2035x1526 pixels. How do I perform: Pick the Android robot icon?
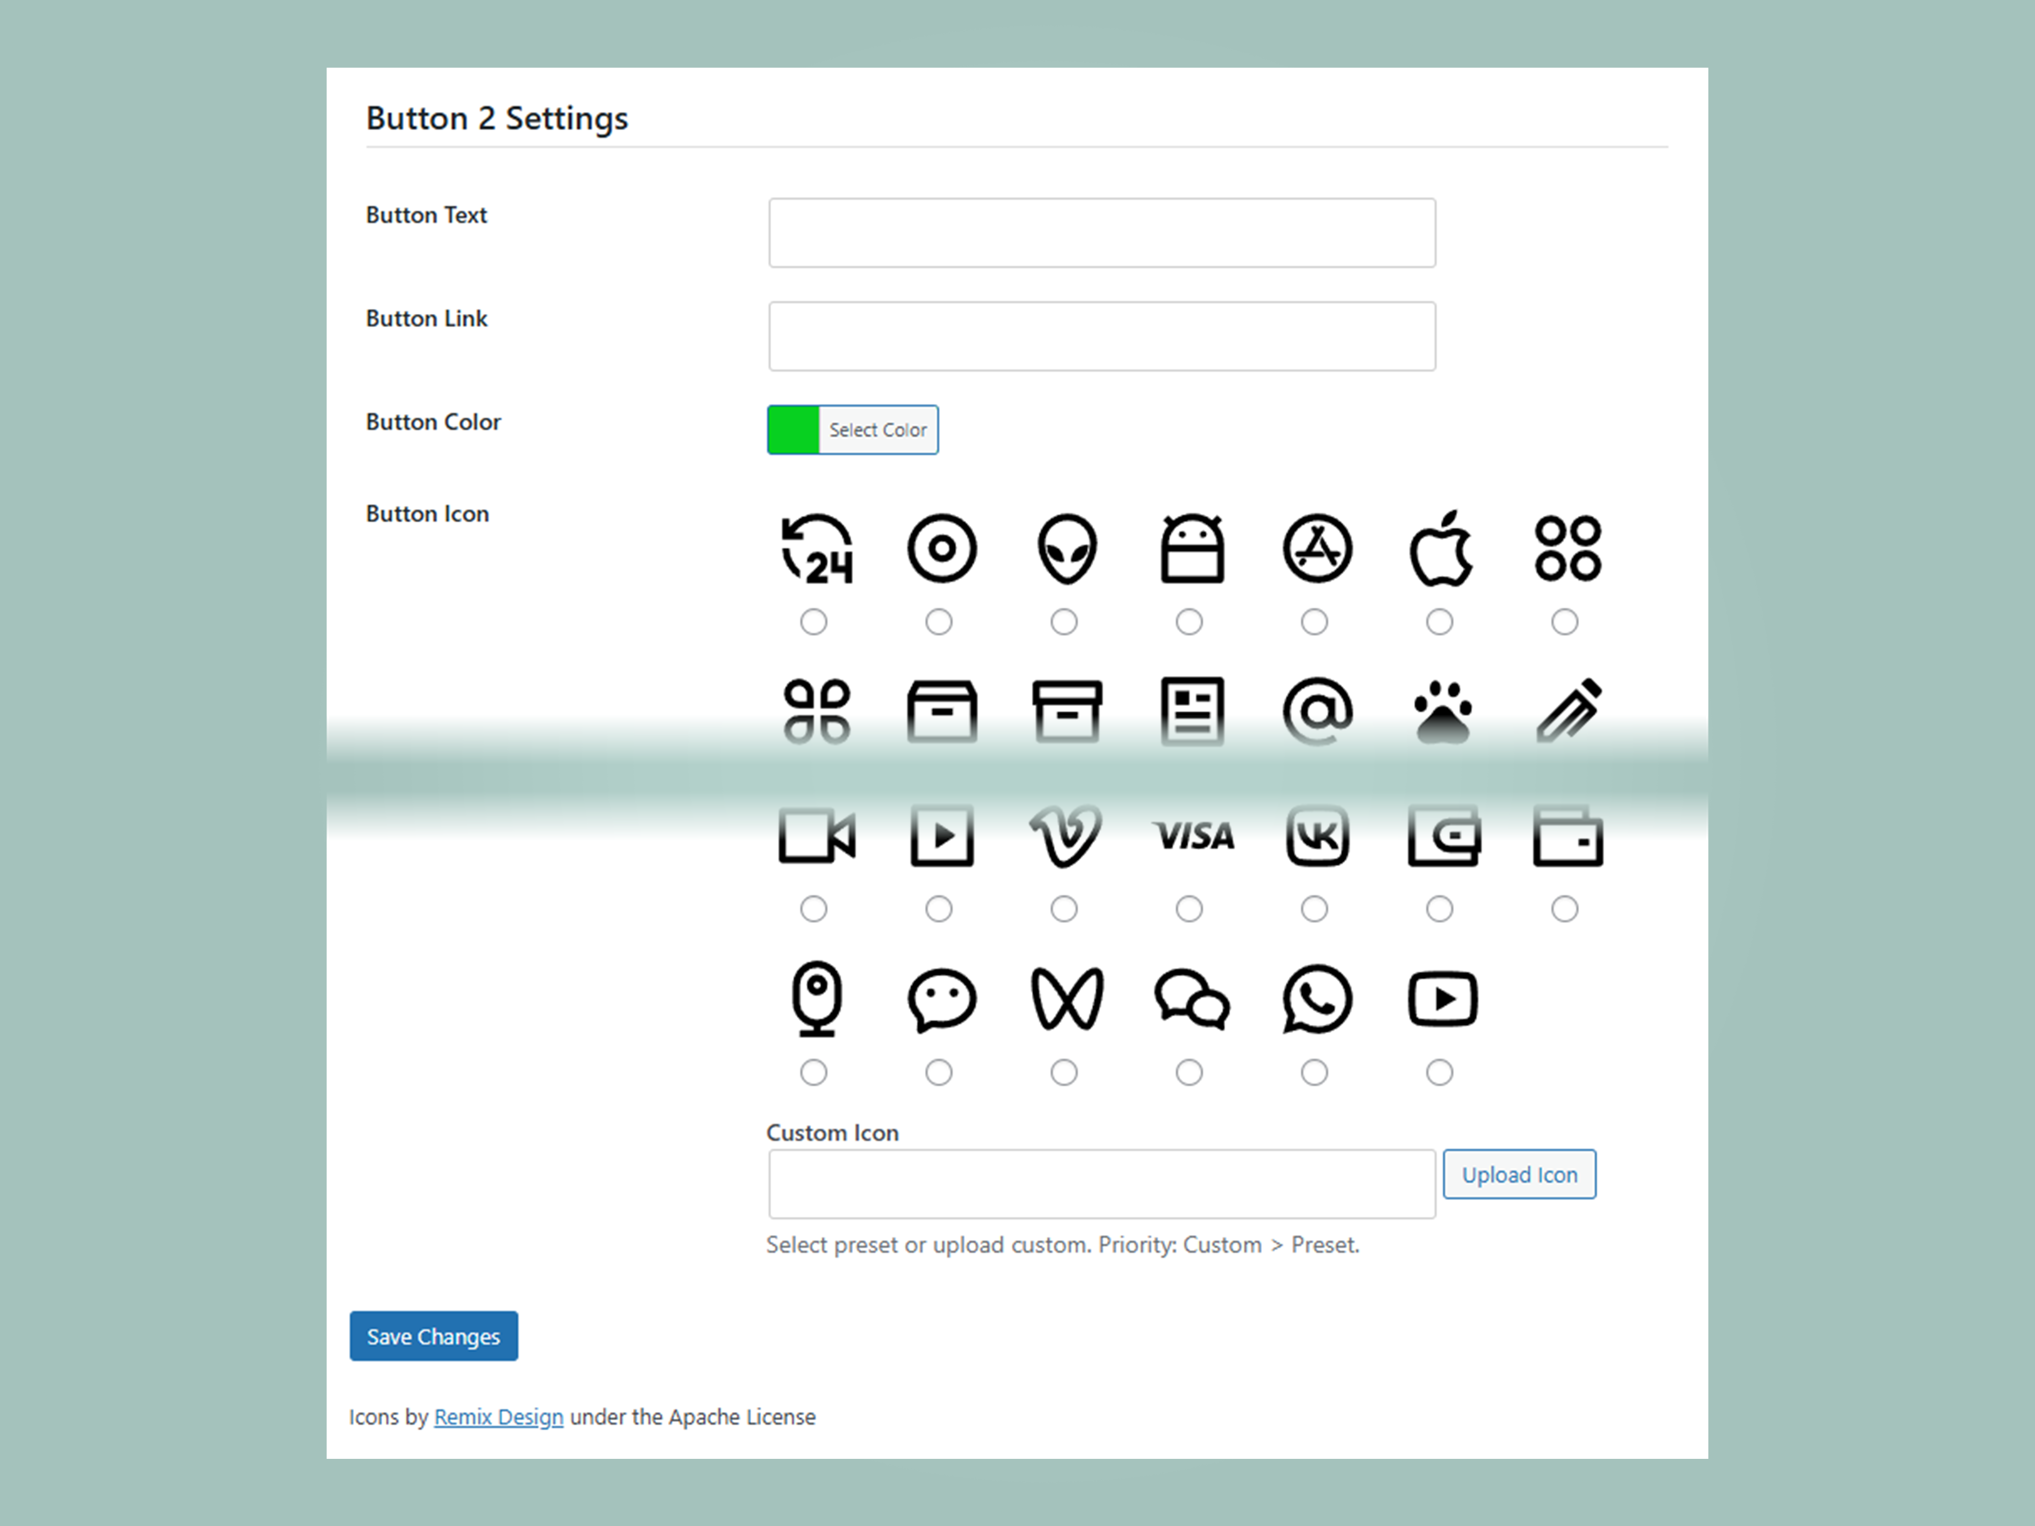click(1191, 549)
